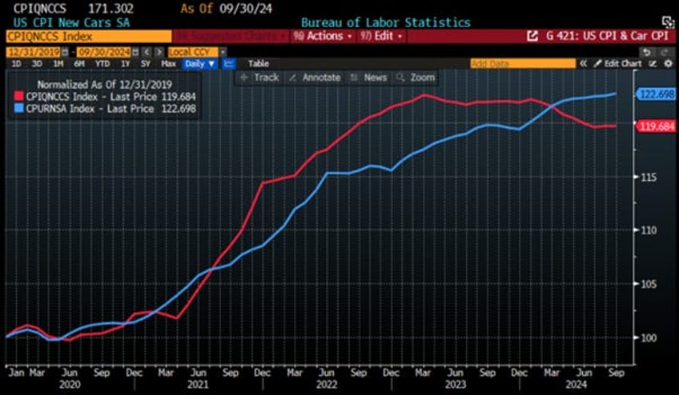Image resolution: width=679 pixels, height=395 pixels.
Task: Click the Bureau of Labor Statistics source text
Action: click(385, 22)
